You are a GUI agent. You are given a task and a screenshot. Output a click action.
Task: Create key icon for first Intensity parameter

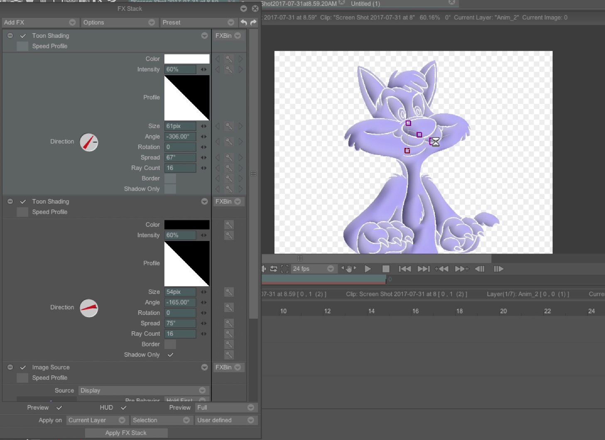229,69
